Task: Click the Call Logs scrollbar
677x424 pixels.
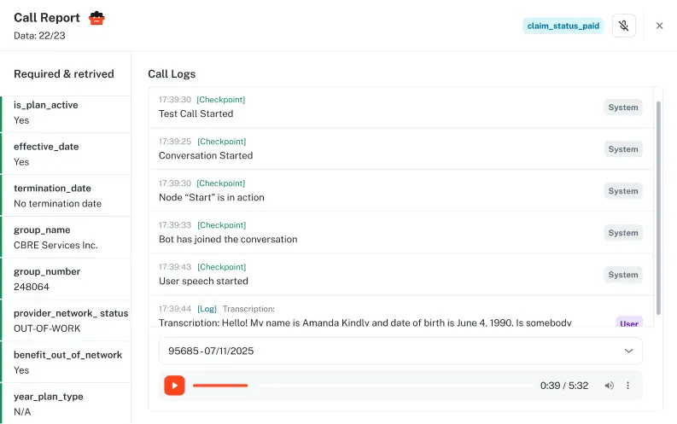Action: point(658,208)
